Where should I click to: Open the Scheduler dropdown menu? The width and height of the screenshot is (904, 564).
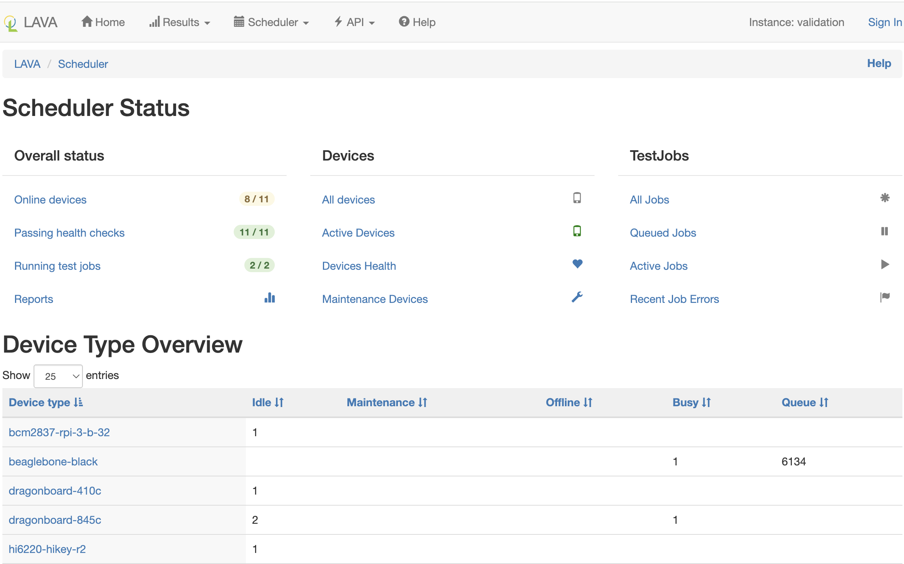271,22
